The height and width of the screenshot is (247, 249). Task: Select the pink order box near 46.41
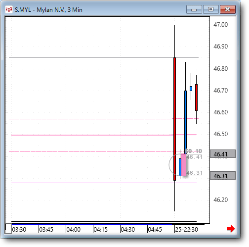coord(184,165)
